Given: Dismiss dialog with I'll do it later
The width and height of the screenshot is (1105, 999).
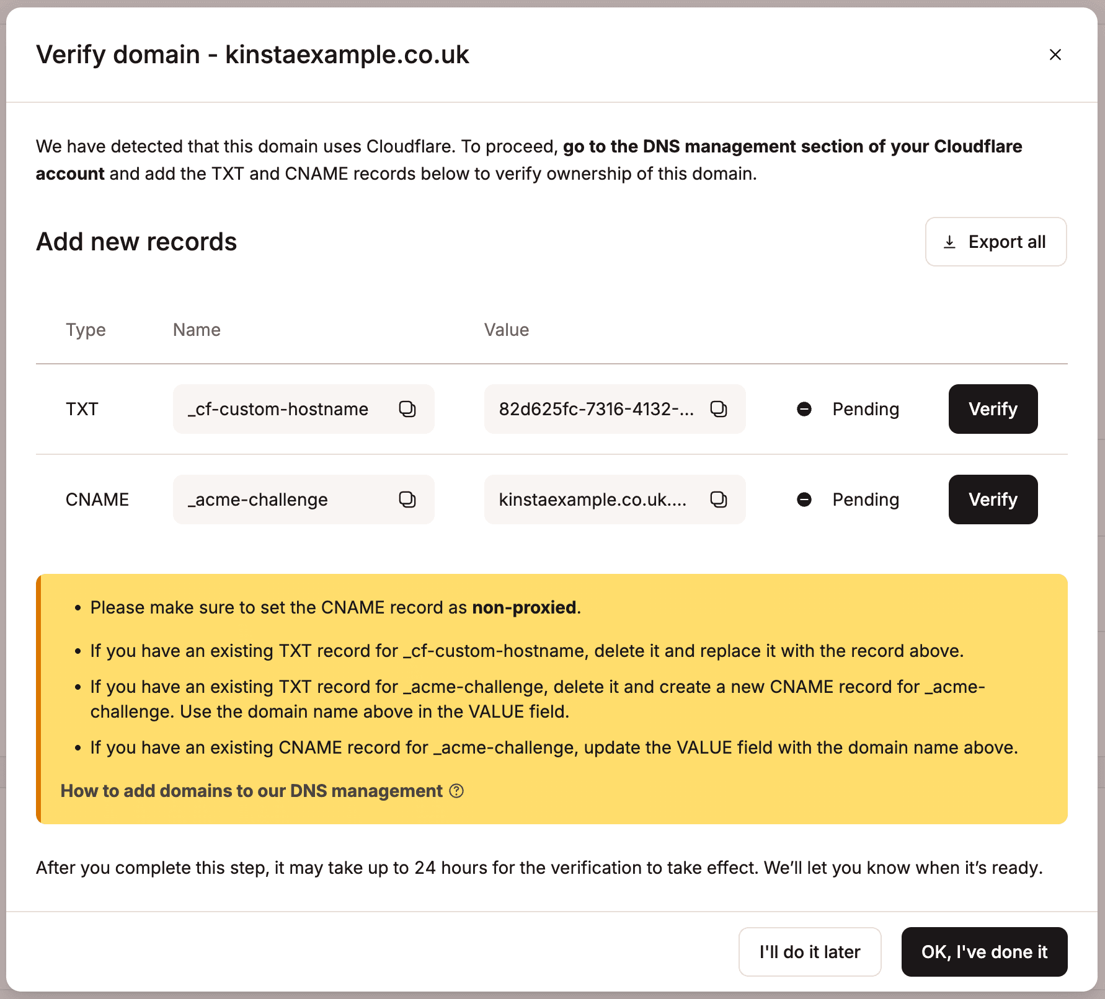Looking at the screenshot, I should 809,952.
